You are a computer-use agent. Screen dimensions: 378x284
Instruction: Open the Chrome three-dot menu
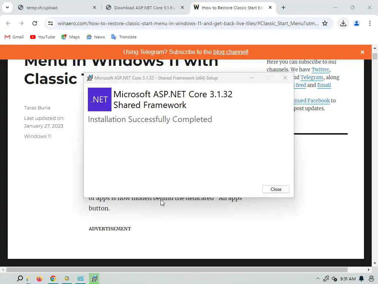(x=370, y=23)
